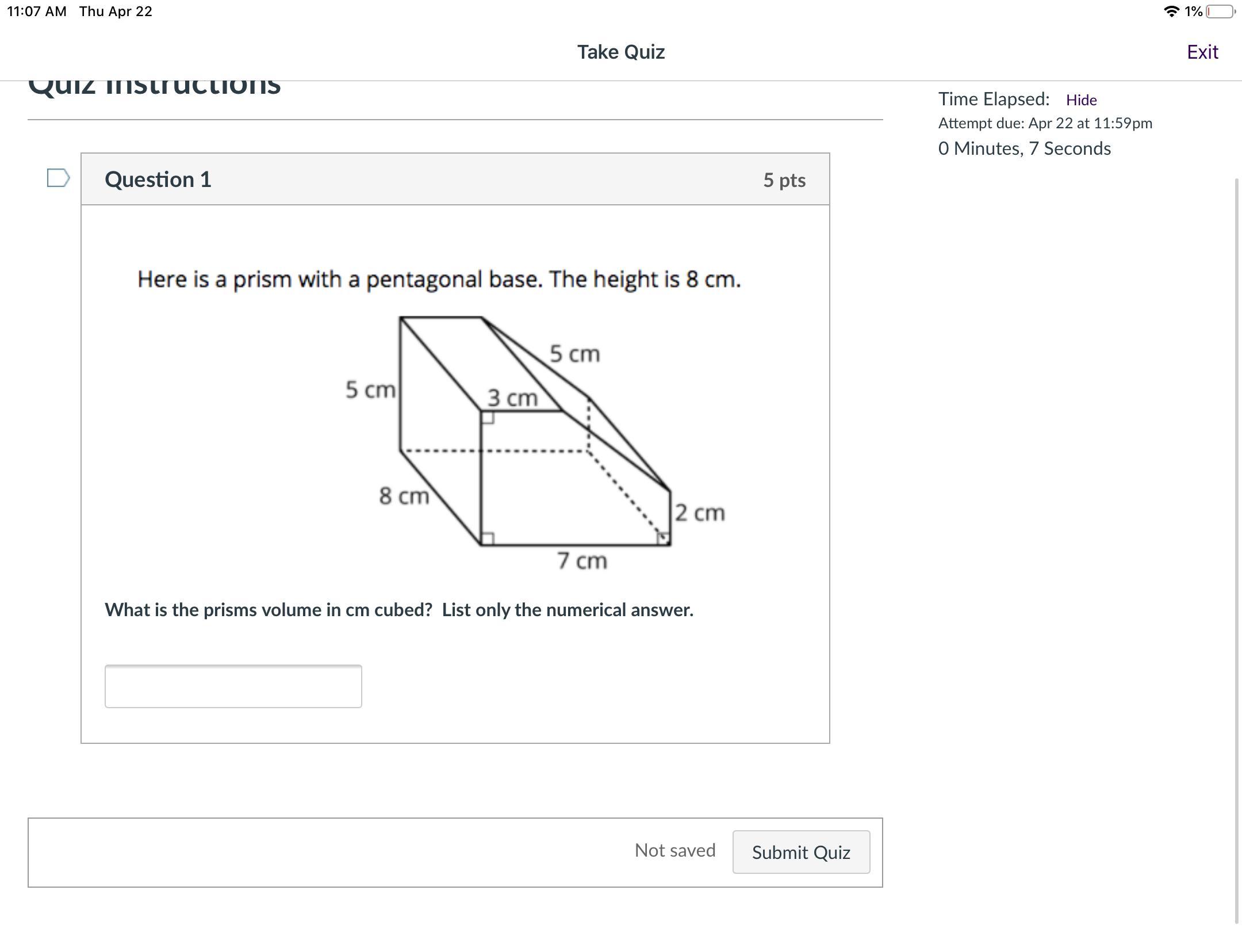Click the prism volume question text
This screenshot has width=1242, height=932.
[399, 610]
